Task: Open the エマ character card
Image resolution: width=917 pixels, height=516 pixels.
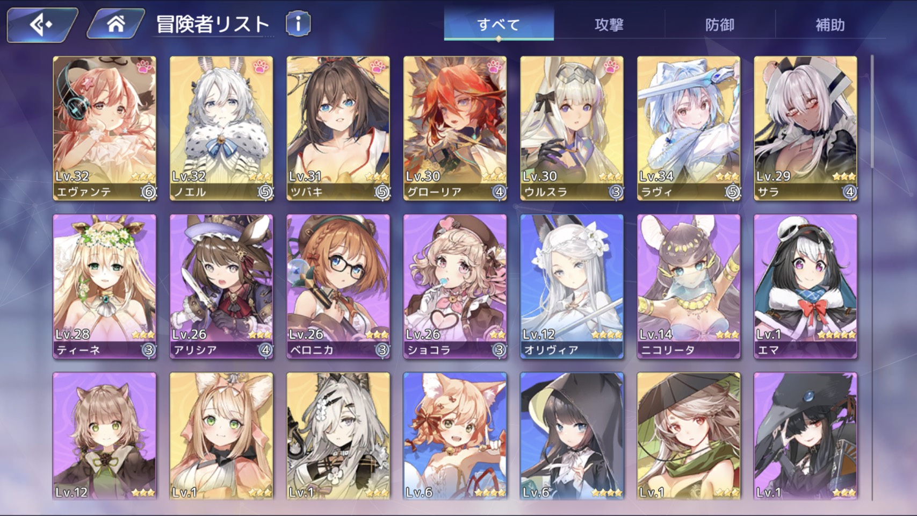Action: point(805,286)
